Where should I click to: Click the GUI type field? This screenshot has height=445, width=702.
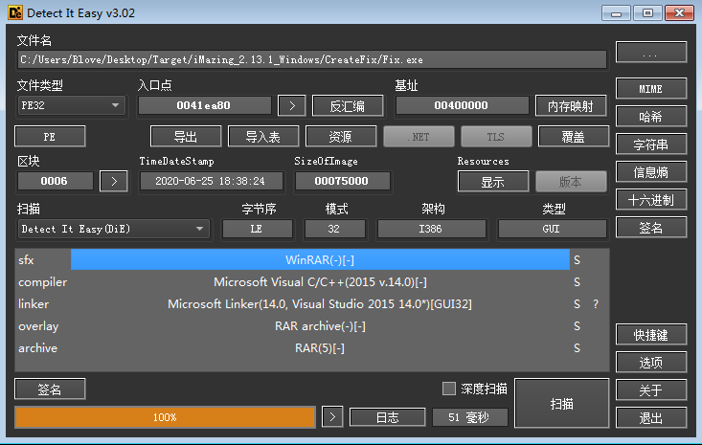pos(552,229)
